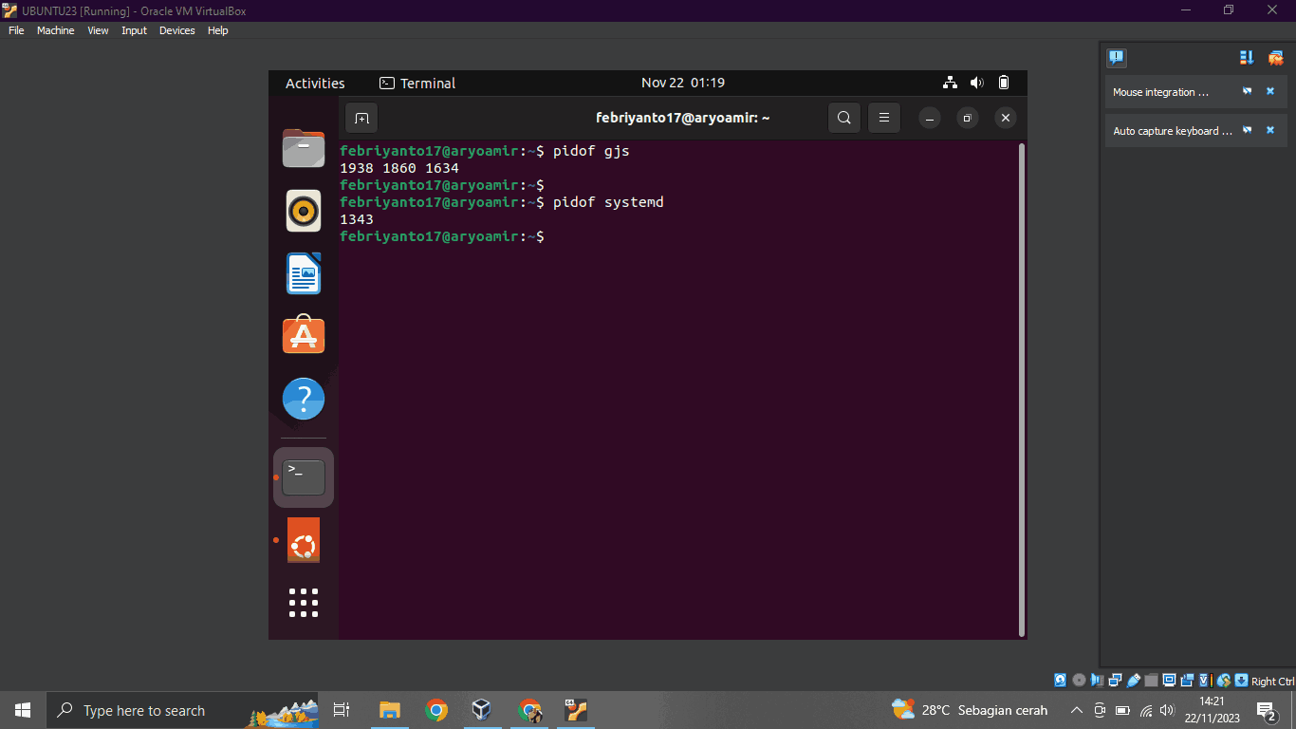The height and width of the screenshot is (729, 1296).
Task: Open a new tab in Terminal
Action: click(x=361, y=119)
